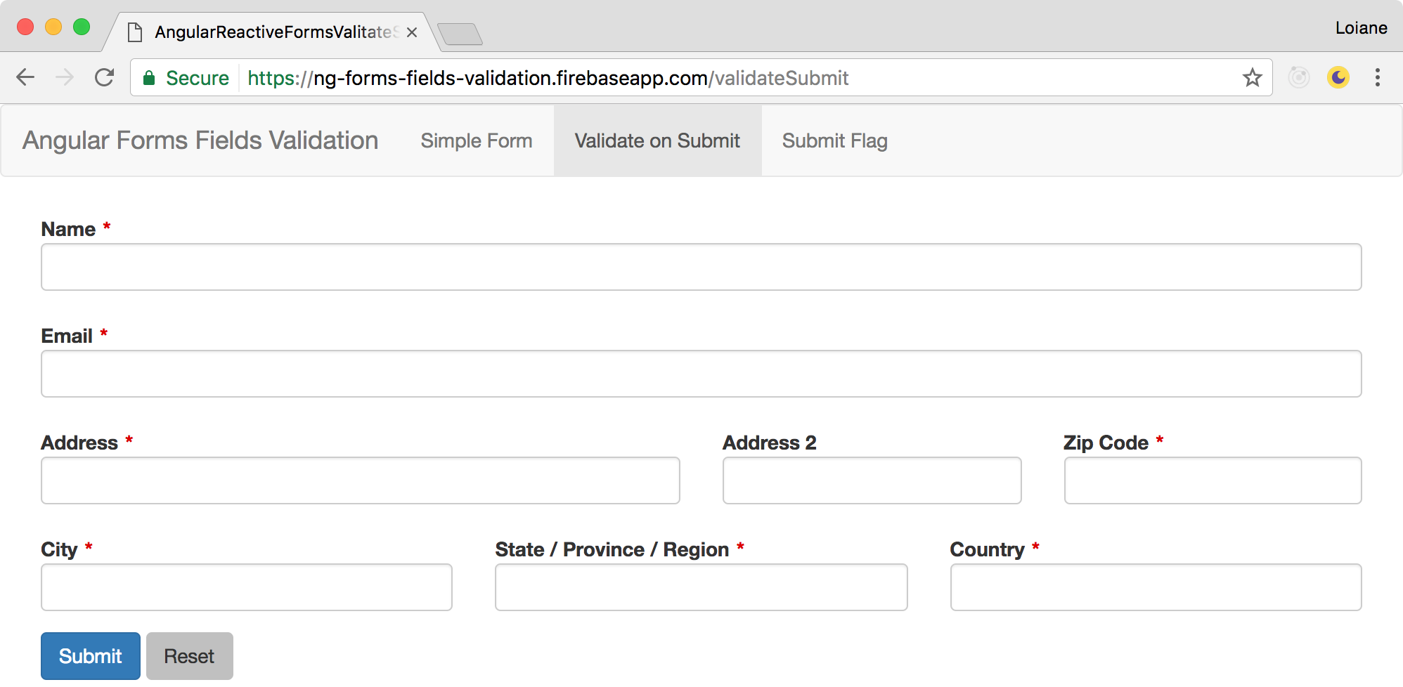Switch to the Simple Form tab
Viewport: 1403px width, 687px height.
[x=476, y=140]
